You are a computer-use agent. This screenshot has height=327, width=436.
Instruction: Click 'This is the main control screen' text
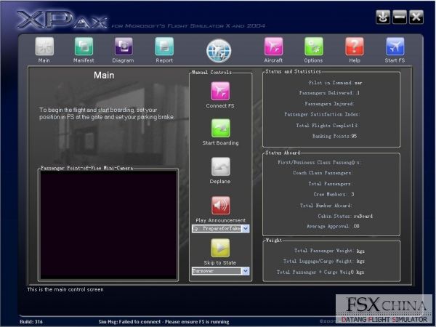click(65, 289)
